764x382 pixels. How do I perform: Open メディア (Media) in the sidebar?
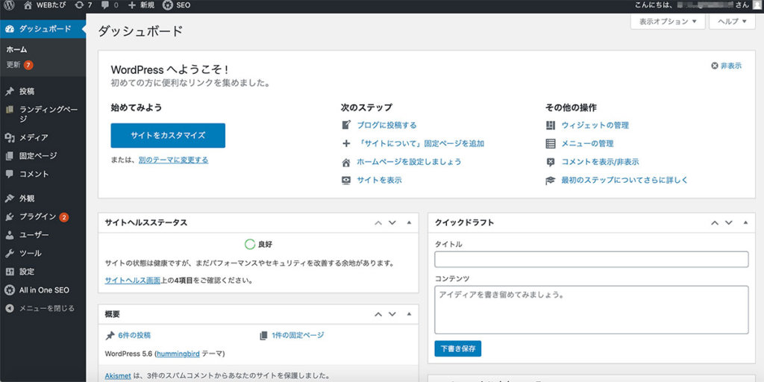(34, 137)
